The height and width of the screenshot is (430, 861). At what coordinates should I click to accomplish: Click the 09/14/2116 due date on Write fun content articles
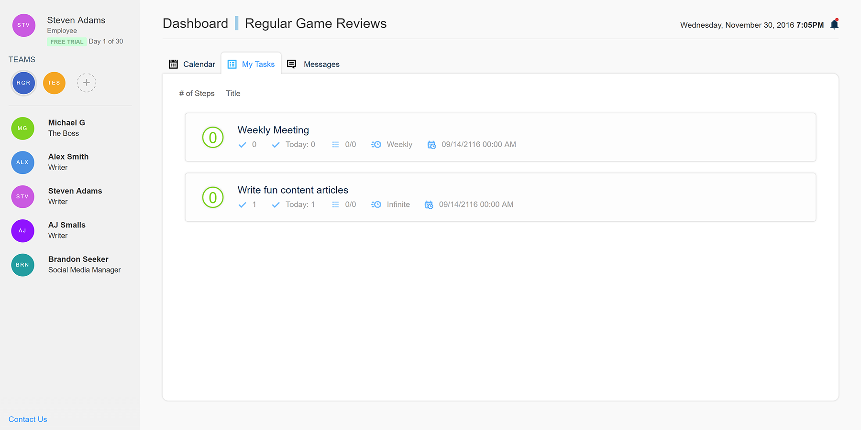tap(476, 204)
